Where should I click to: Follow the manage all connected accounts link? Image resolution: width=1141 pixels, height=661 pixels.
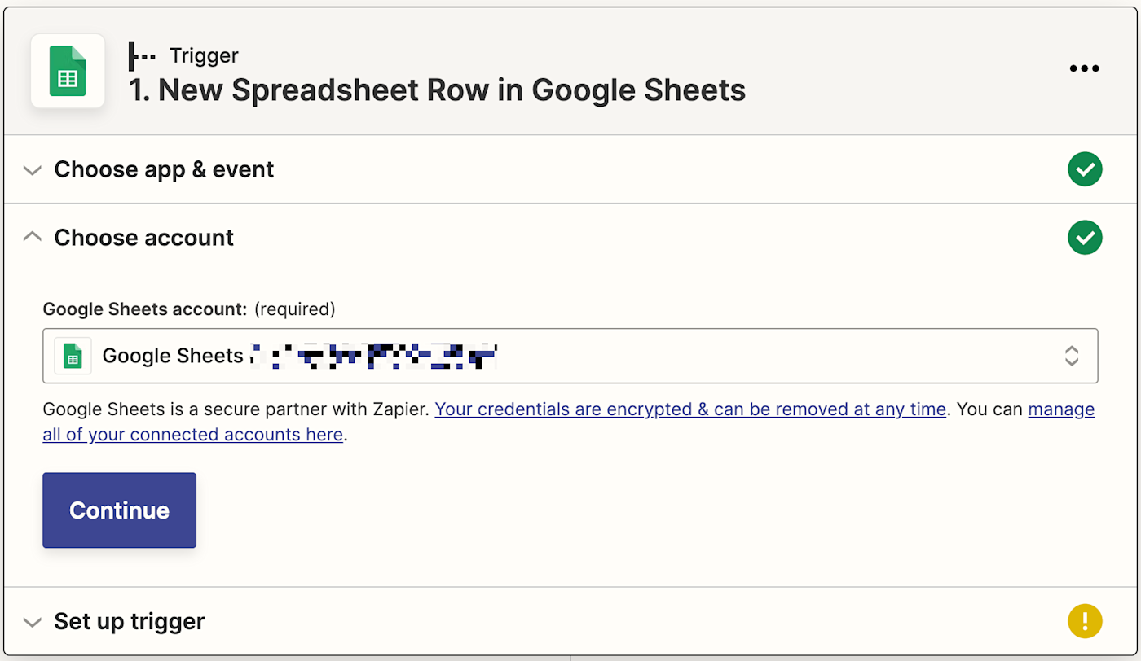(192, 435)
